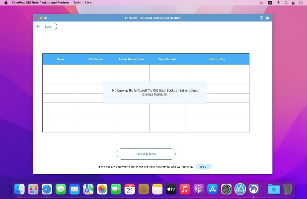Sort by Latest Backup Date column
307x199 pixels.
click(132, 59)
